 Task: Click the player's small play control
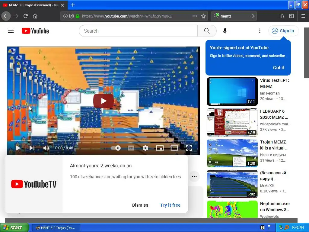pos(18,148)
